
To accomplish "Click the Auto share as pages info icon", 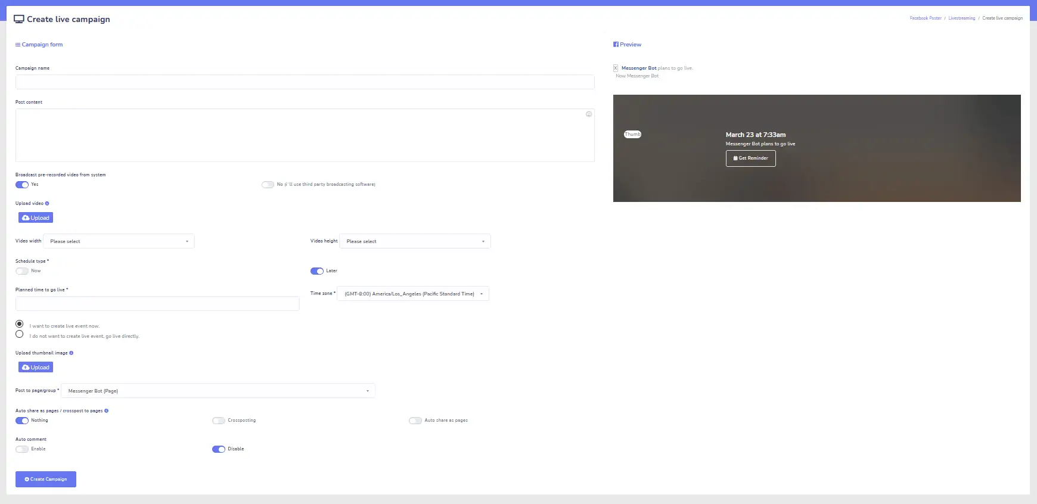I will pyautogui.click(x=107, y=410).
